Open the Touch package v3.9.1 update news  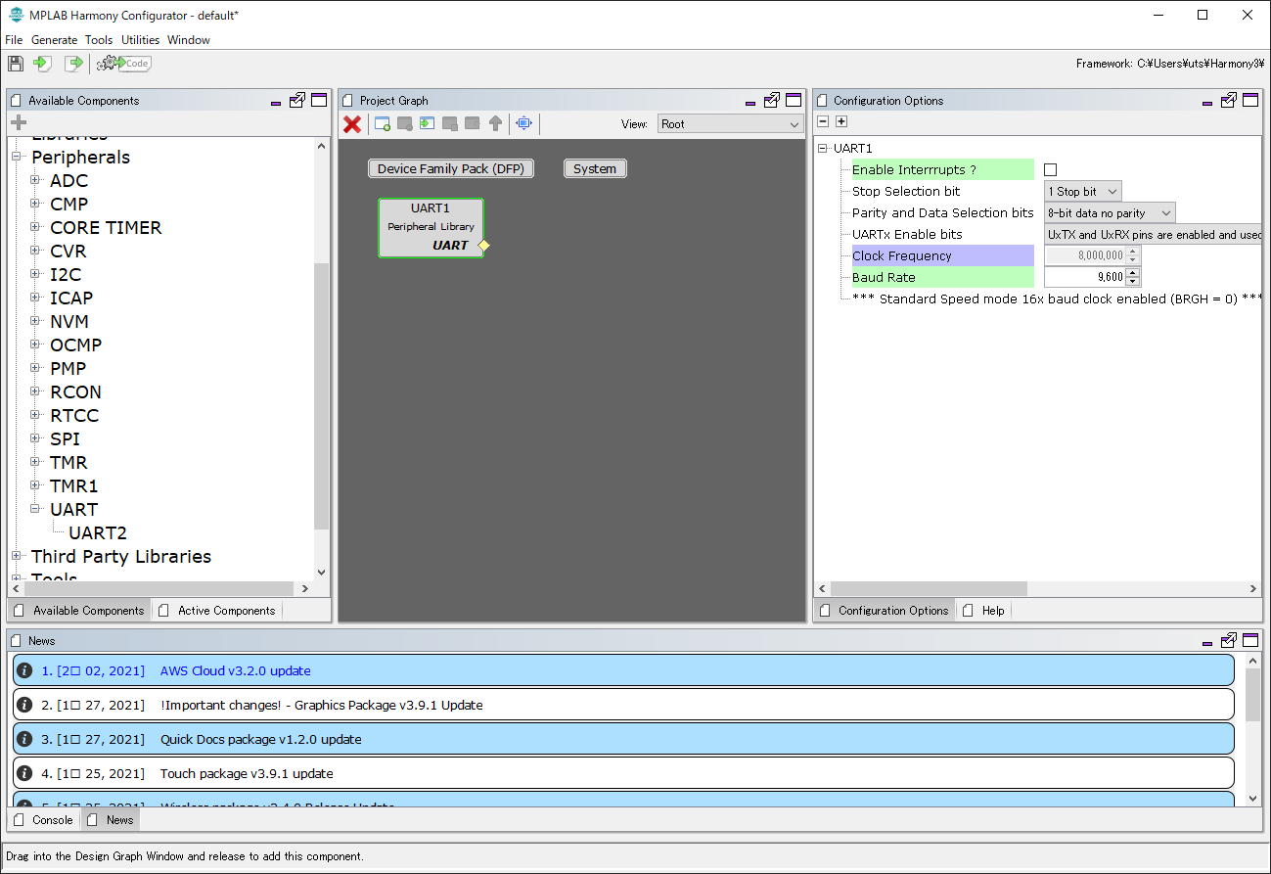623,773
